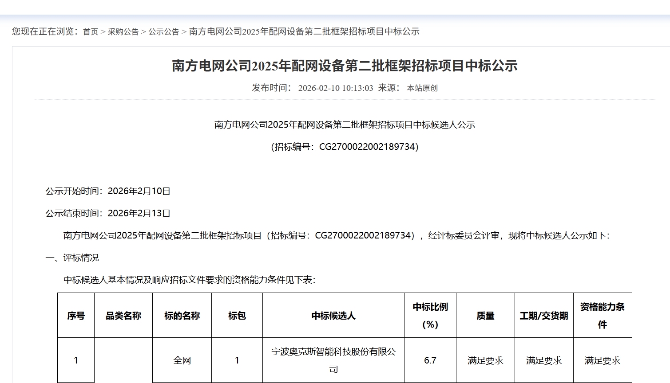Image resolution: width=670 pixels, height=383 pixels.
Task: Click the breadcrumb entry ending in 中标公示
Action: pyautogui.click(x=304, y=31)
